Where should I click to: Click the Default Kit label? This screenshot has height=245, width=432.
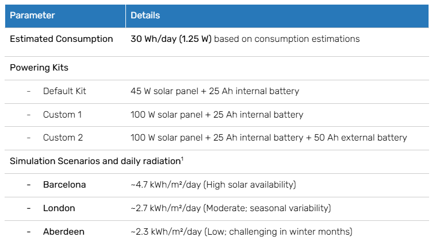coord(64,91)
